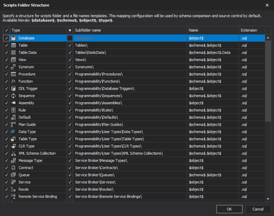This screenshot has width=274, height=216.
Task: Select the Programmability\Assemblies\ cell
Action: point(130,103)
